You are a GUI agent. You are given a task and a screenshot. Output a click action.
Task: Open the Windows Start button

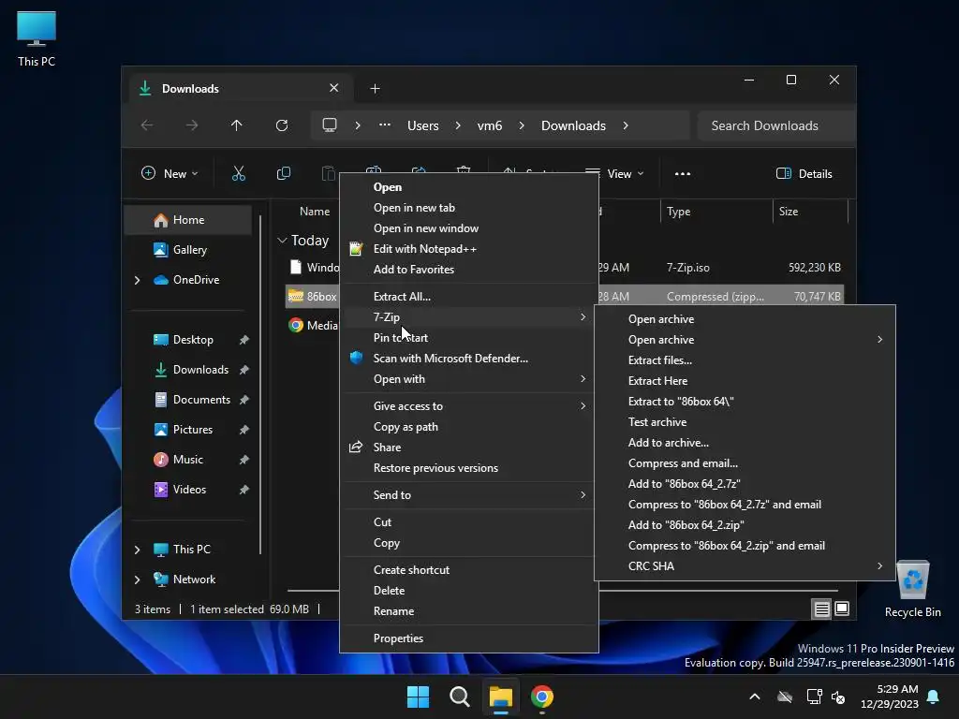(419, 697)
